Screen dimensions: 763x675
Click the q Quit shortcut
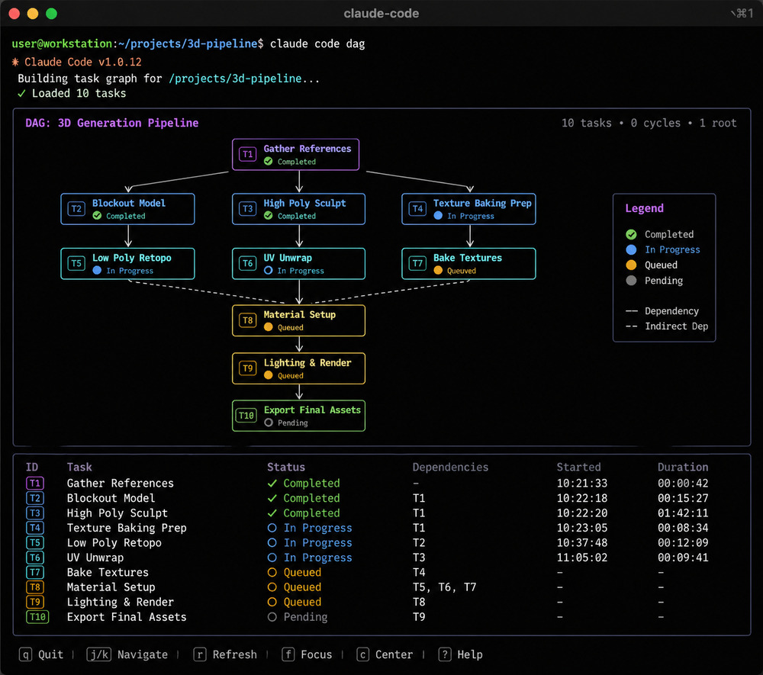41,654
